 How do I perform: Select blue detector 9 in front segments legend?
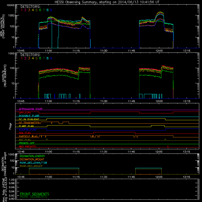51,10
